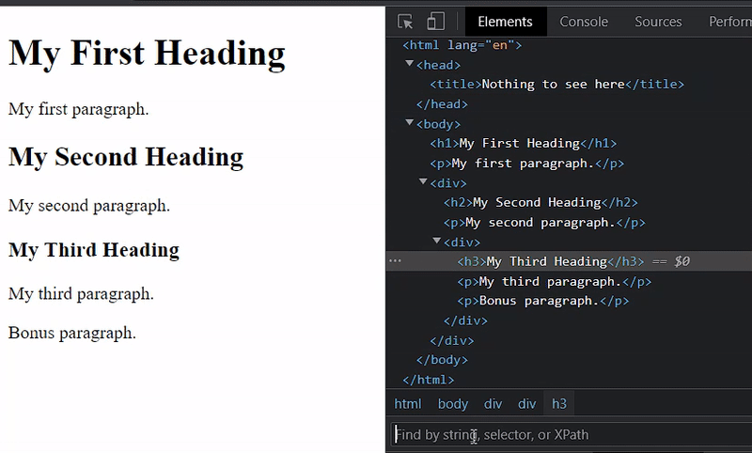Open the Sources tab
Viewport: 752px width, 453px height.
pos(658,22)
